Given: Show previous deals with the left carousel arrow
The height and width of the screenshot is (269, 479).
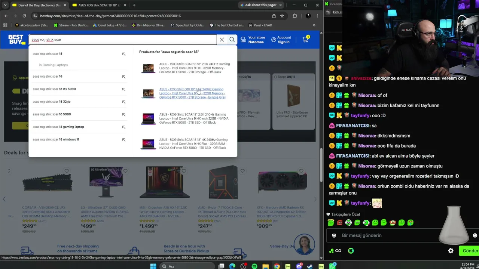Looking at the screenshot, I should click(x=4, y=199).
